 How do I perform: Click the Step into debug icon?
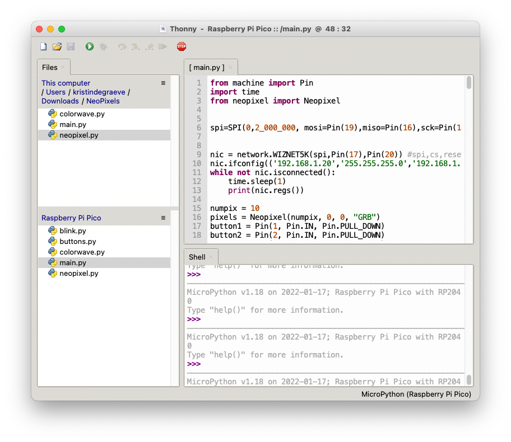click(136, 47)
